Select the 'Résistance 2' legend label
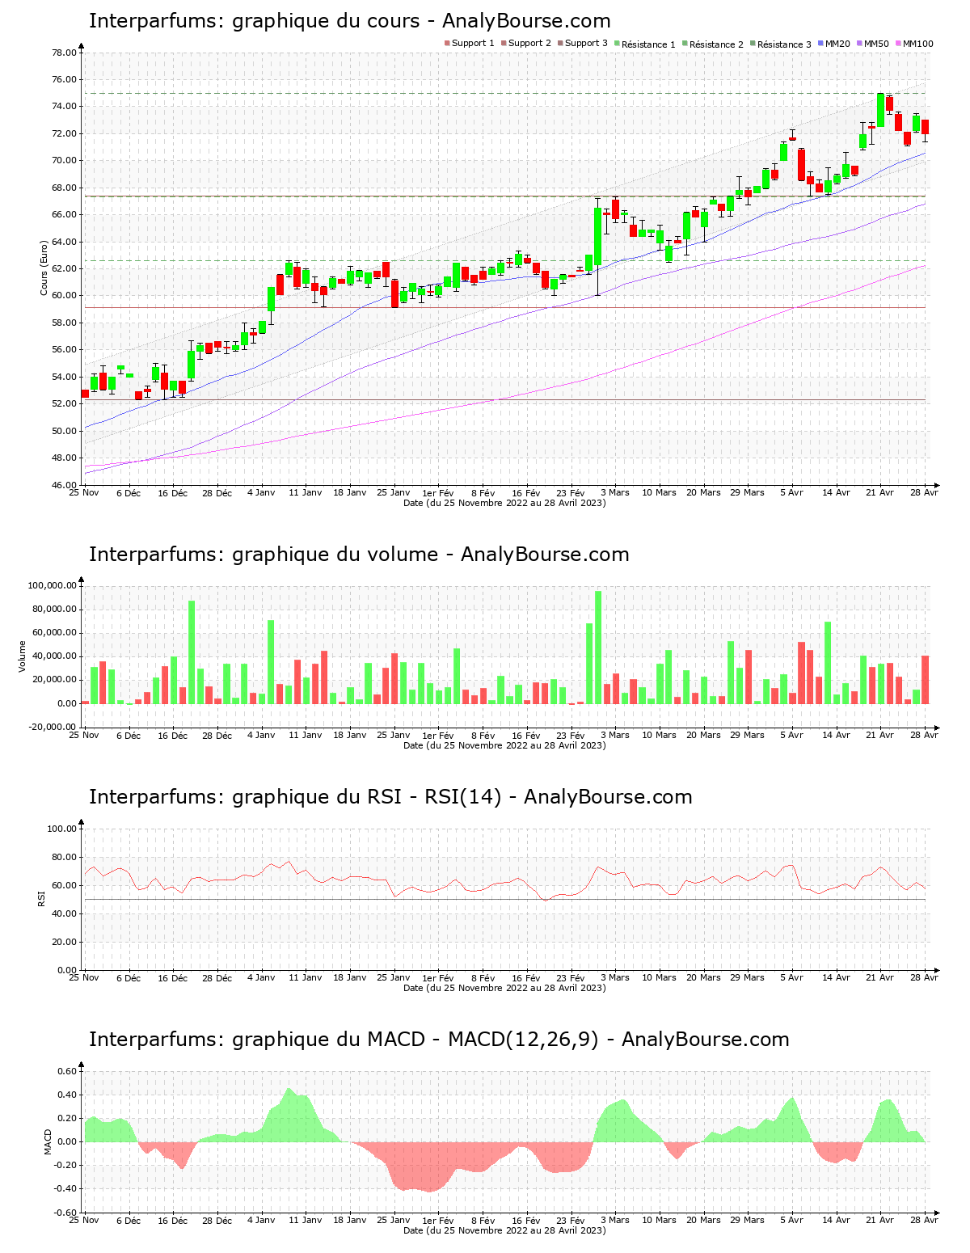The width and height of the screenshot is (970, 1253). 716,44
